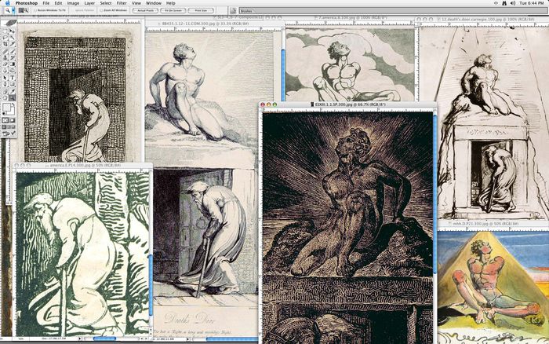Open the Window menu

[154, 3]
